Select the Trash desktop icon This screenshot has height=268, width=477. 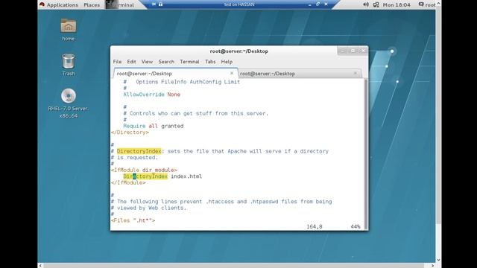68,65
